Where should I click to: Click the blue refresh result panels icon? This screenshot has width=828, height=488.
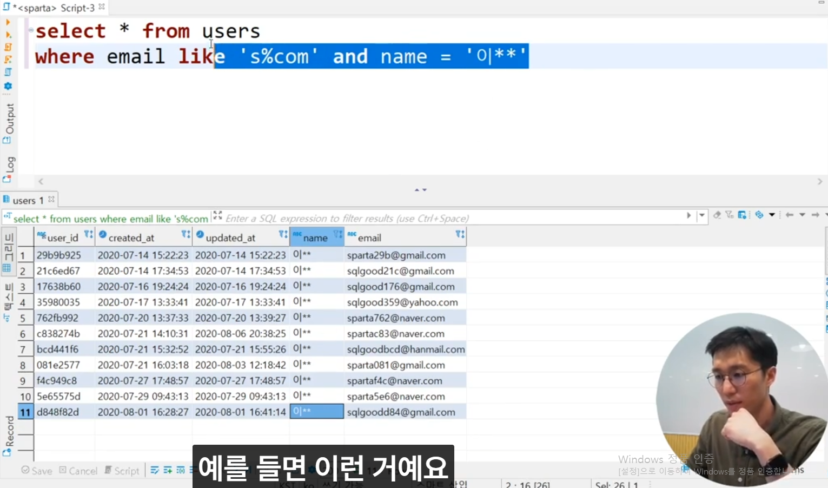(x=759, y=215)
